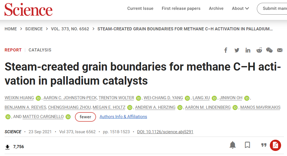
Task: Share the article on Reddit
Action: tap(259, 50)
